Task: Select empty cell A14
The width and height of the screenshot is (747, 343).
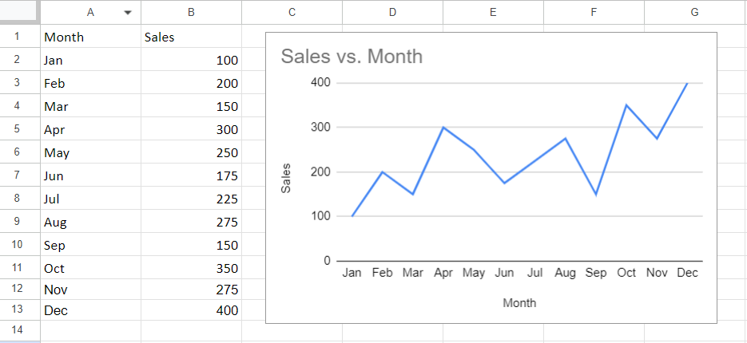Action: pos(90,329)
